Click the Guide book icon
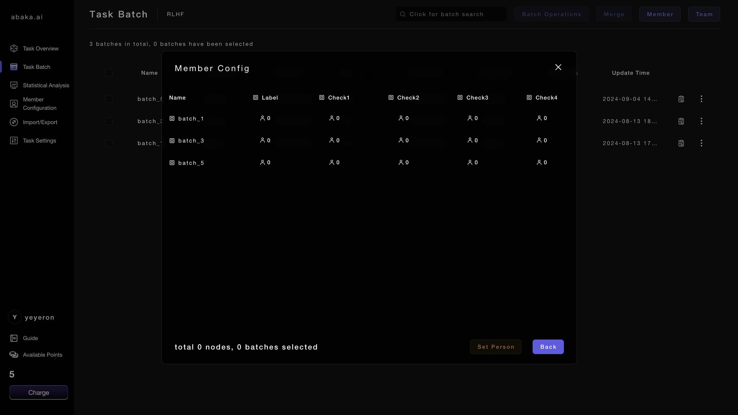Viewport: 738px width, 415px height. click(x=14, y=338)
